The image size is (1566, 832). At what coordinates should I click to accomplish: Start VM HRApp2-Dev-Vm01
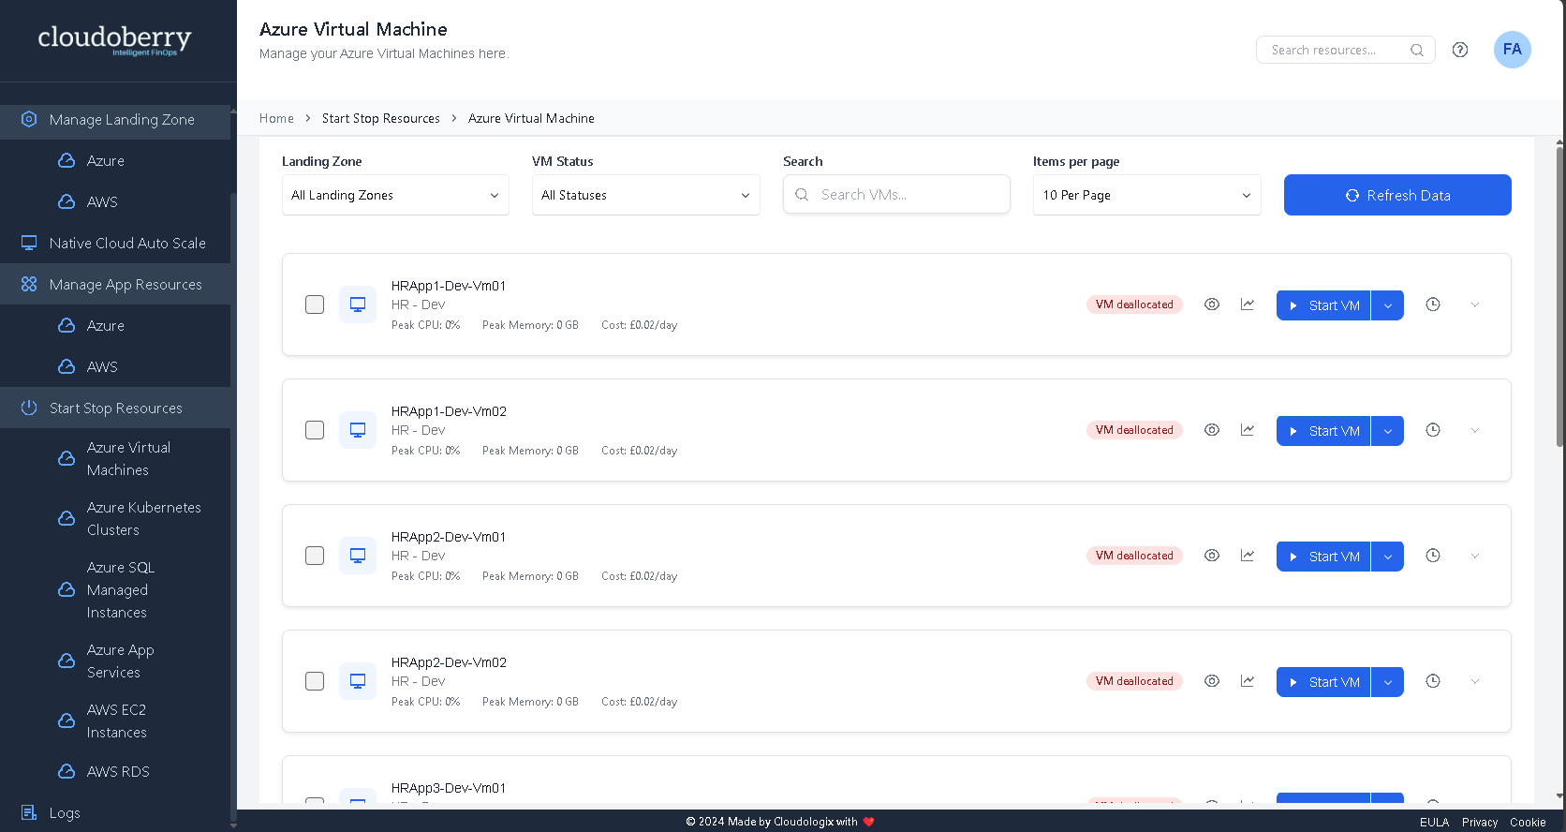1323,557
